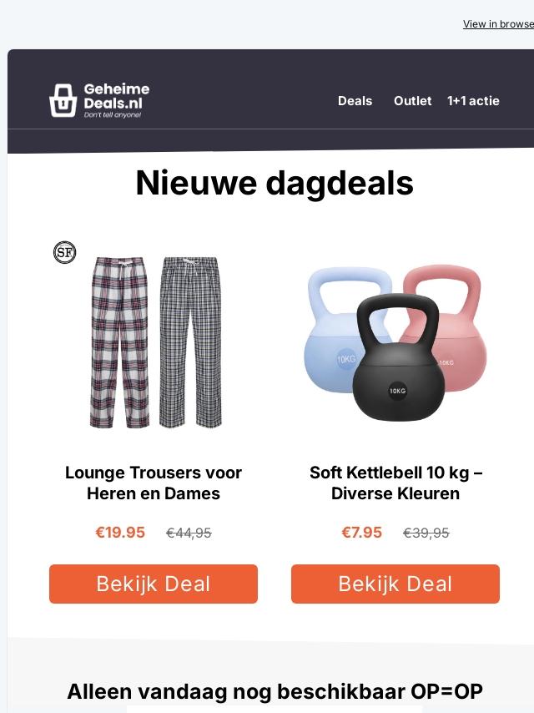The image size is (534, 713).
Task: Click Bekijk Deal for Lounge Trousers
Action: click(154, 584)
